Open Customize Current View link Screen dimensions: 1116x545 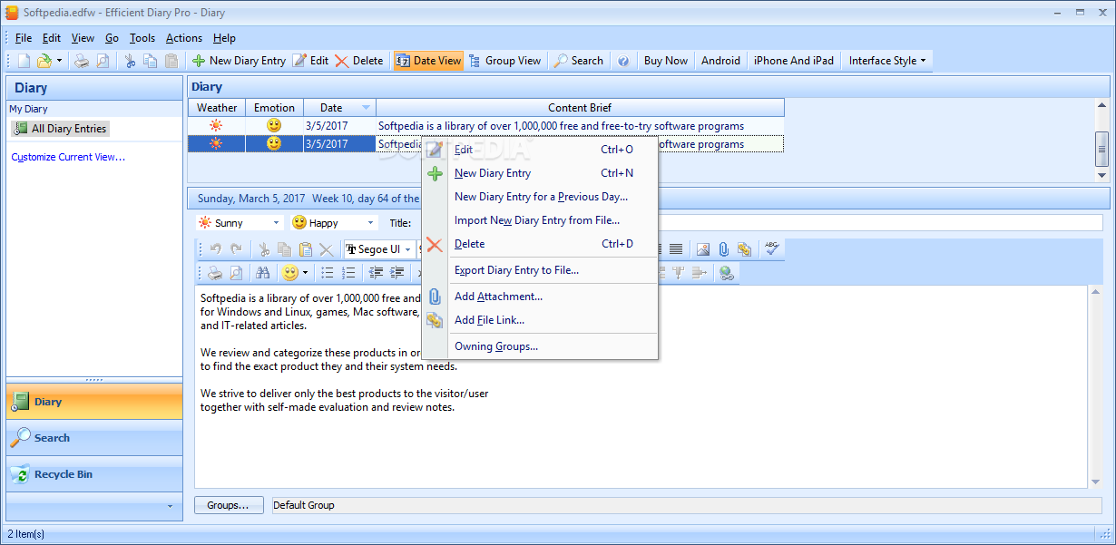point(68,157)
